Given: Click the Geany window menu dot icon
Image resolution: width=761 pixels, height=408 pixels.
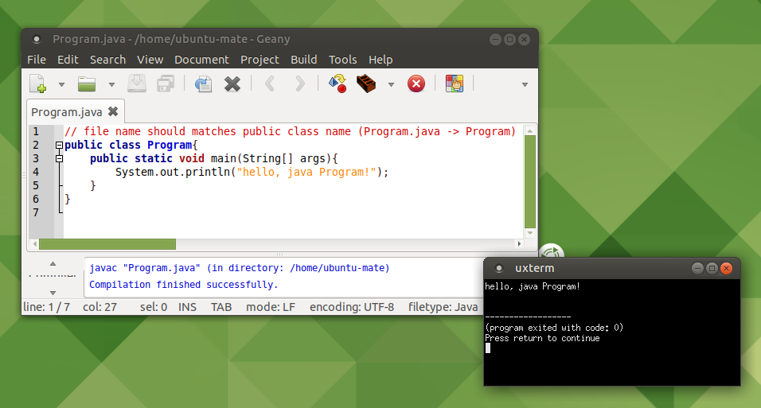Looking at the screenshot, I should [x=37, y=39].
